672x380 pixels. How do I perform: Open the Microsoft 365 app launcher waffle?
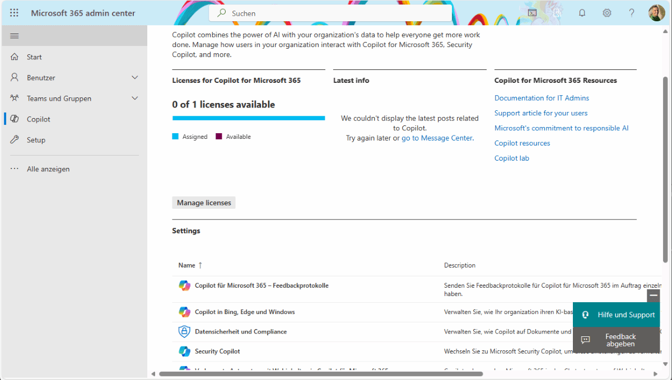tap(14, 12)
